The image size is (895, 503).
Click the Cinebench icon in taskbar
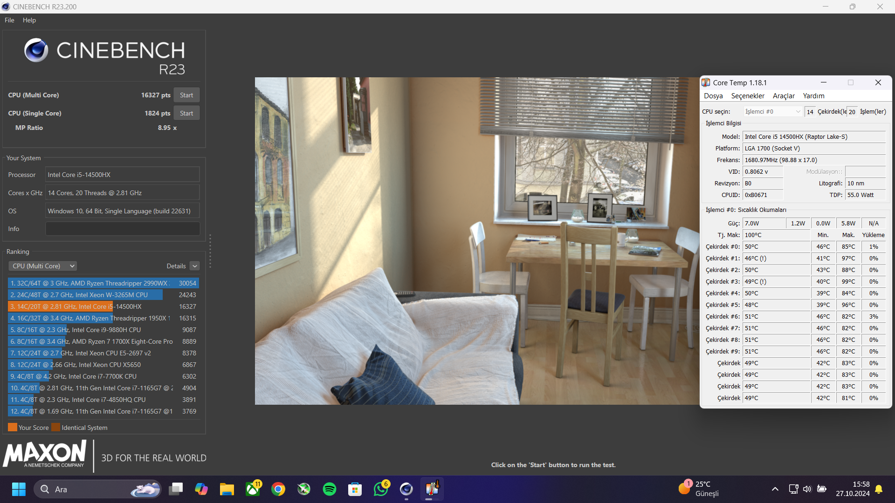(406, 489)
